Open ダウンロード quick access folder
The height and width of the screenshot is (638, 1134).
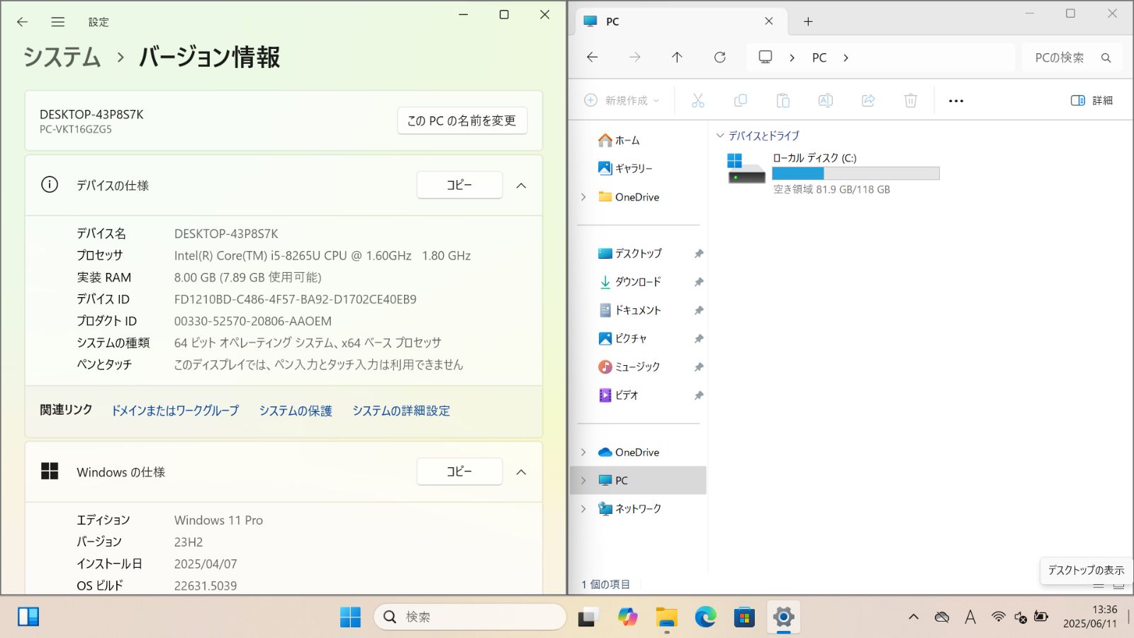pos(629,282)
